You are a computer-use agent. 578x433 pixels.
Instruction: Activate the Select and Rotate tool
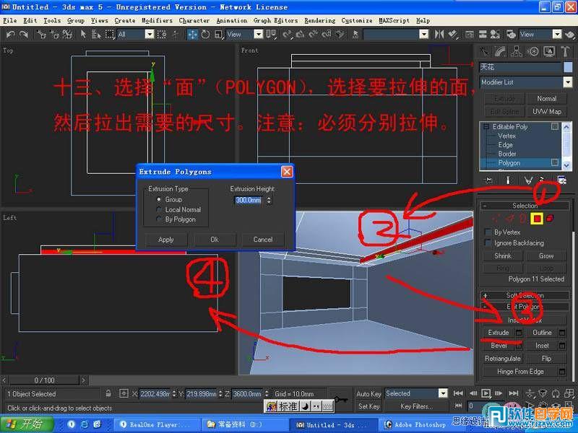pos(205,35)
